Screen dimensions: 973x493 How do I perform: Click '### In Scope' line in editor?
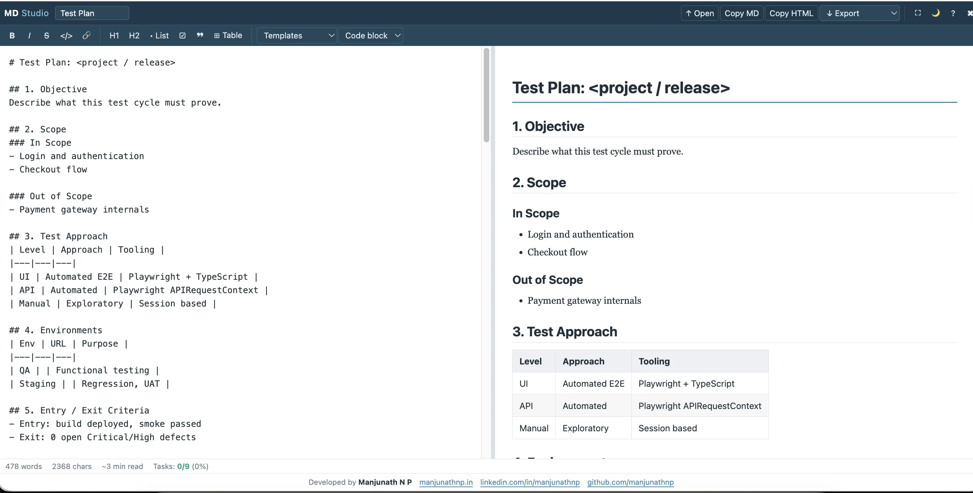pos(40,143)
